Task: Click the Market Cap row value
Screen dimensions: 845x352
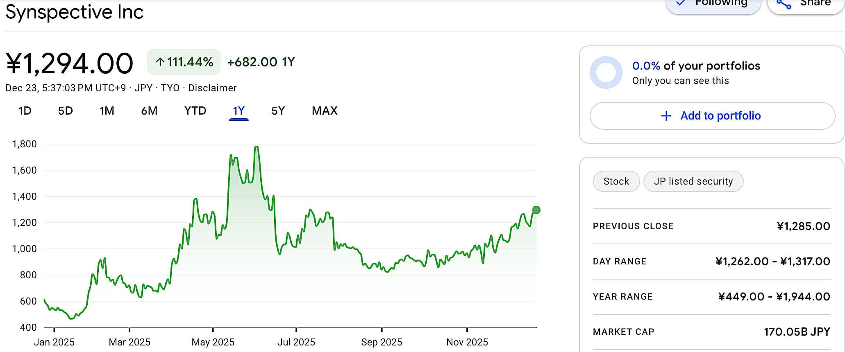Action: point(797,332)
